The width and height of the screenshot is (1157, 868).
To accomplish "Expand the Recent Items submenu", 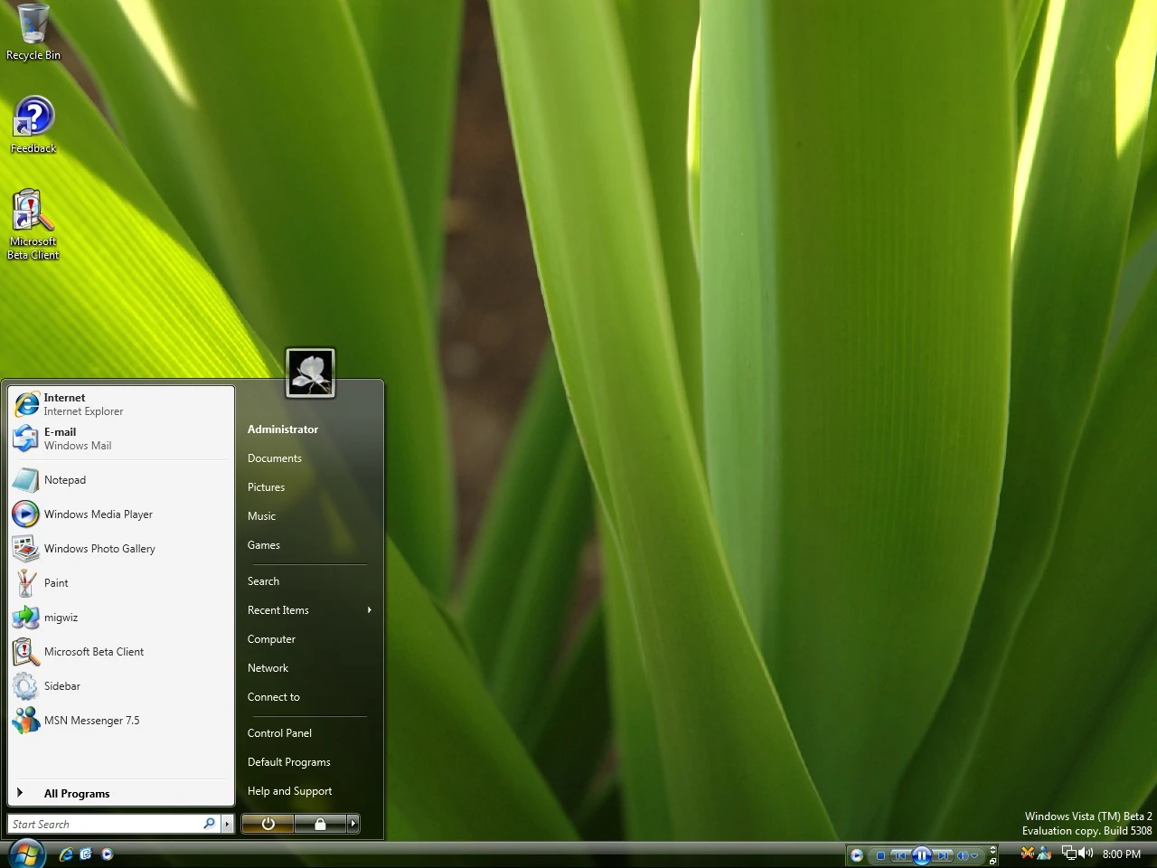I will coord(309,610).
